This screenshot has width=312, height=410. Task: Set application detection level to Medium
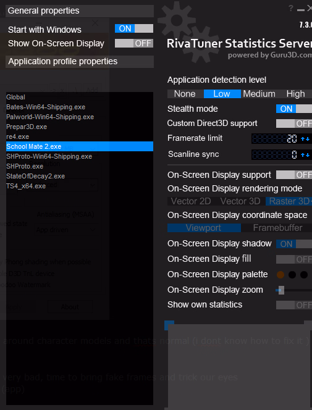tap(259, 94)
